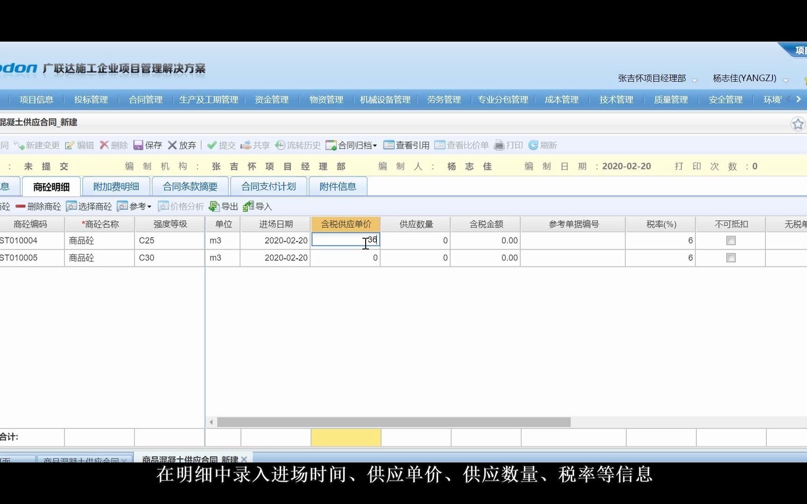Screen dimensions: 807x504
Task: Switch to the 附件信息 tab
Action: click(x=338, y=187)
